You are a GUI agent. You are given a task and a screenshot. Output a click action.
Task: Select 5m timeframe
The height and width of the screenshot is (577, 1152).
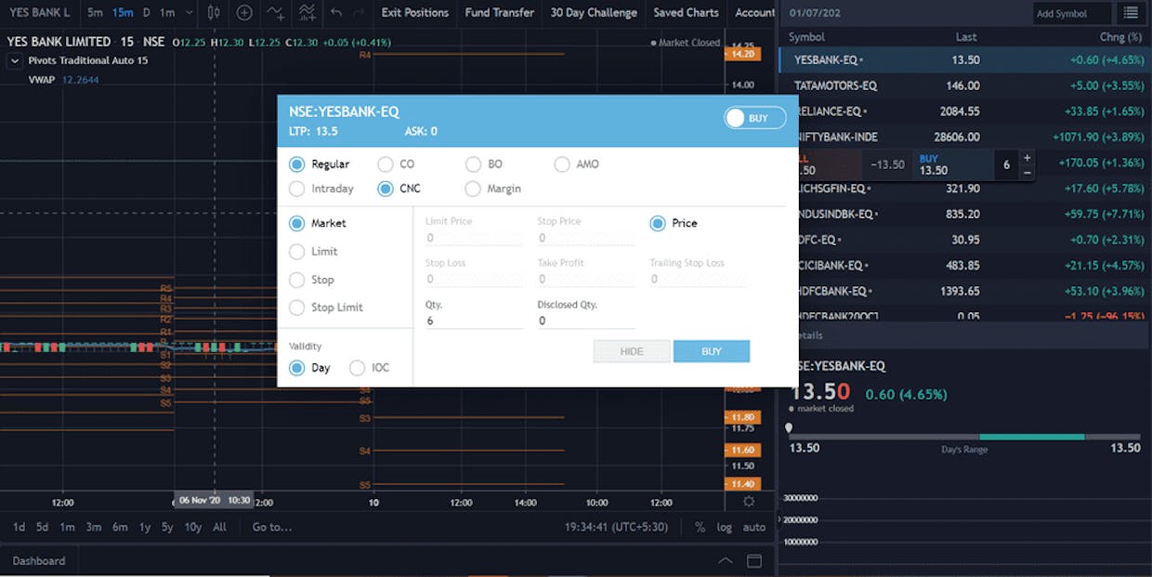click(x=95, y=13)
